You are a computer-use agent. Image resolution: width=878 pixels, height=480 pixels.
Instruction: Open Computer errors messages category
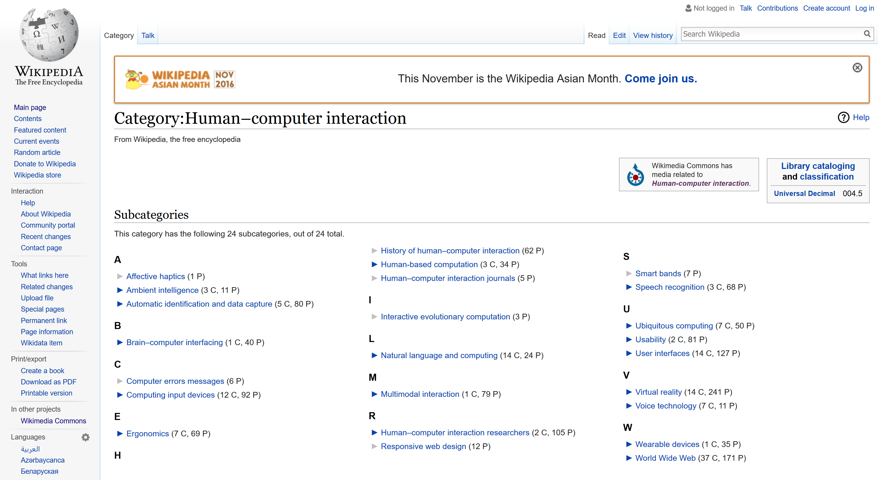175,381
